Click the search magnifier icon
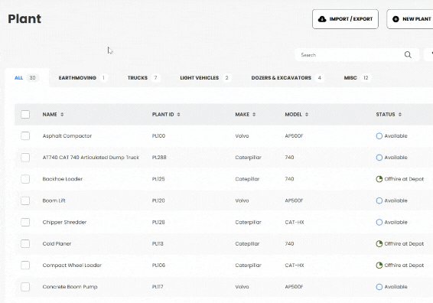The image size is (433, 303). coord(408,54)
